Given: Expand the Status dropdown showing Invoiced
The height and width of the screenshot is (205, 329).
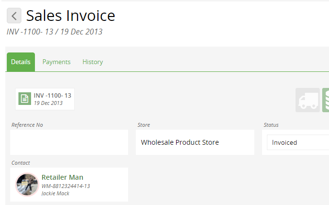Looking at the screenshot, I should pyautogui.click(x=298, y=142).
